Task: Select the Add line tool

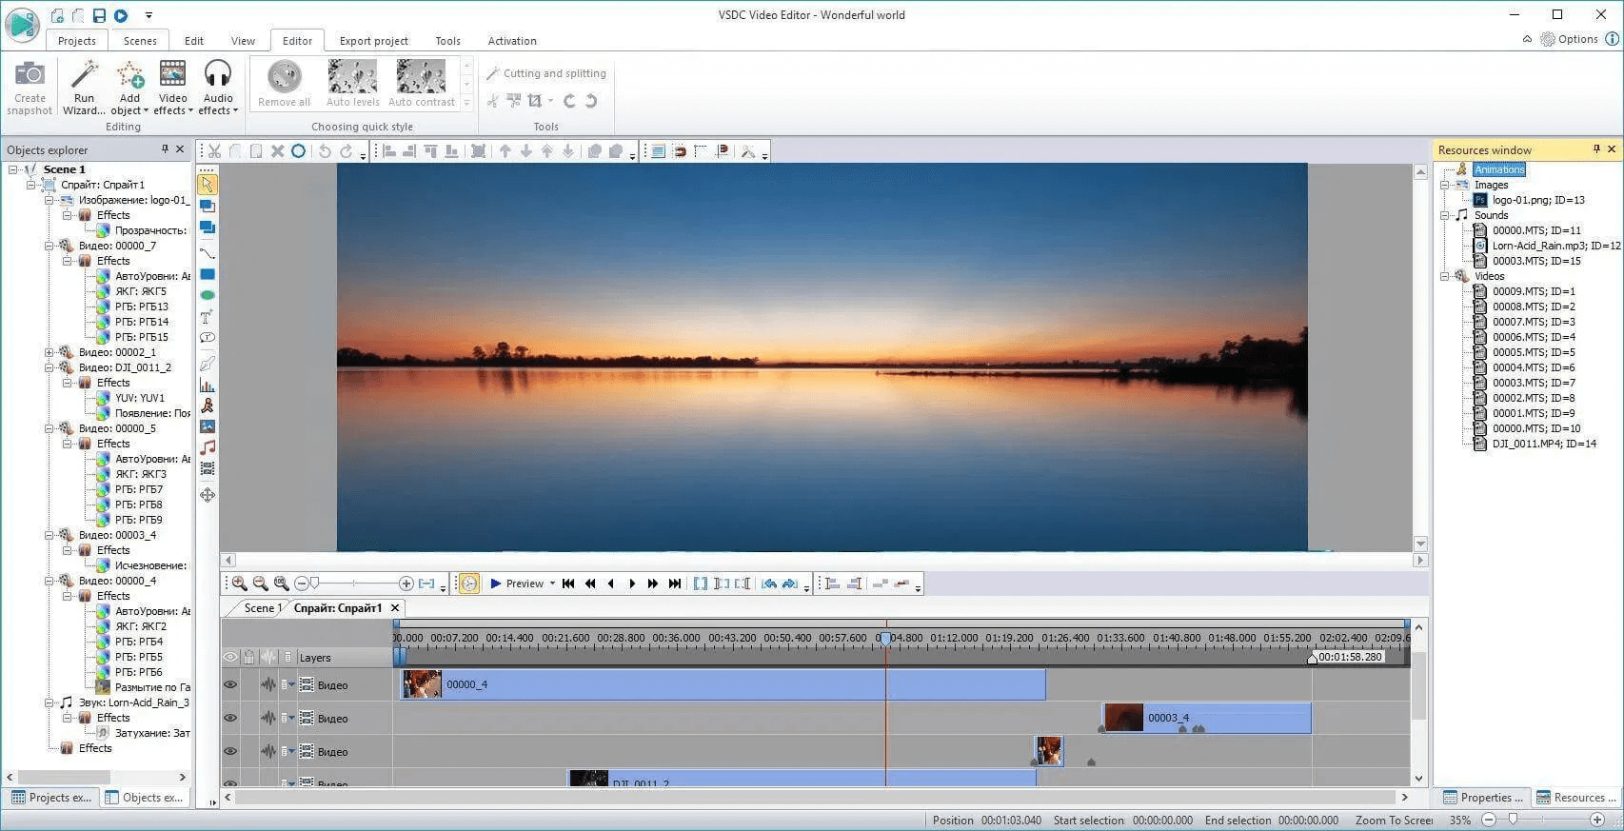Action: 207,253
